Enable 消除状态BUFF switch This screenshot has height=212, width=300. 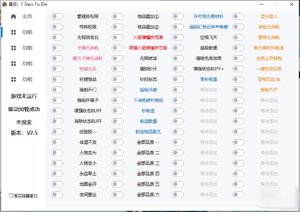pyautogui.click(x=57, y=121)
